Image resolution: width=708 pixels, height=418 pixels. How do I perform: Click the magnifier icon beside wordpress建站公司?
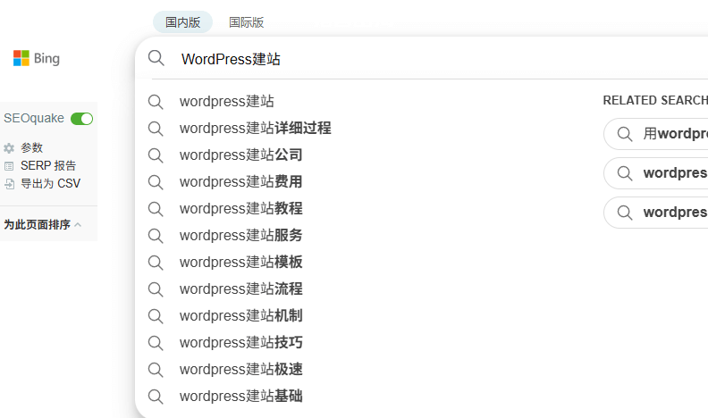click(x=156, y=155)
